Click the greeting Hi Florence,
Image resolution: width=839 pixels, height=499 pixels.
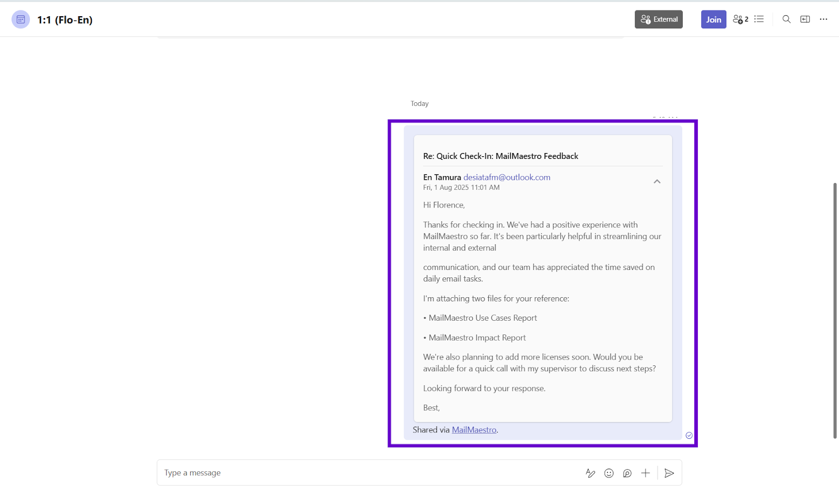[x=444, y=205]
